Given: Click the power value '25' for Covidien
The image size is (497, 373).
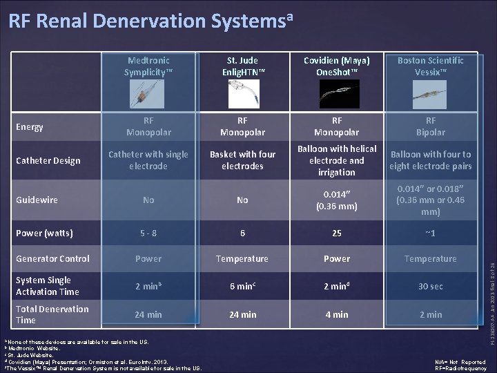Looking at the screenshot, I should tap(337, 233).
